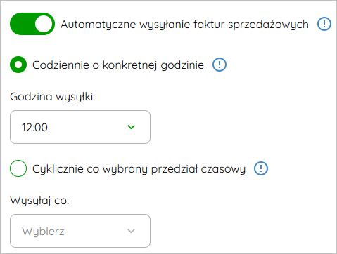Click the Wysyłaj co field label

39,201
